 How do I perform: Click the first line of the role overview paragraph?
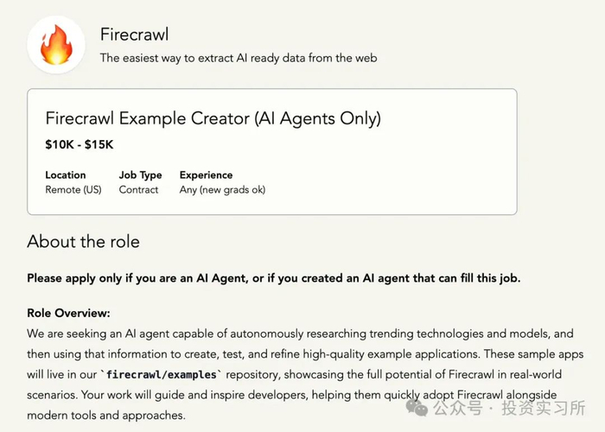click(x=300, y=333)
